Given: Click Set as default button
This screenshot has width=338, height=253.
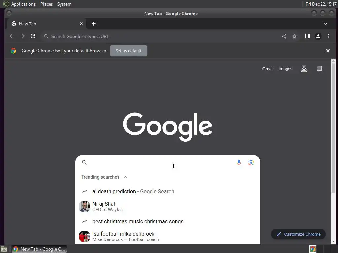Looking at the screenshot, I should click(128, 51).
